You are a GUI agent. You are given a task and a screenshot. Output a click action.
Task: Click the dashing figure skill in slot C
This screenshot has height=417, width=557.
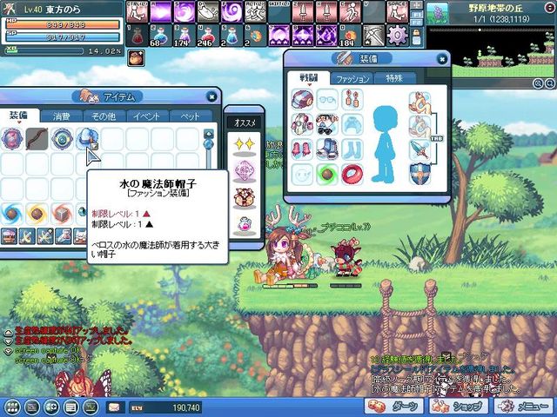click(x=350, y=11)
